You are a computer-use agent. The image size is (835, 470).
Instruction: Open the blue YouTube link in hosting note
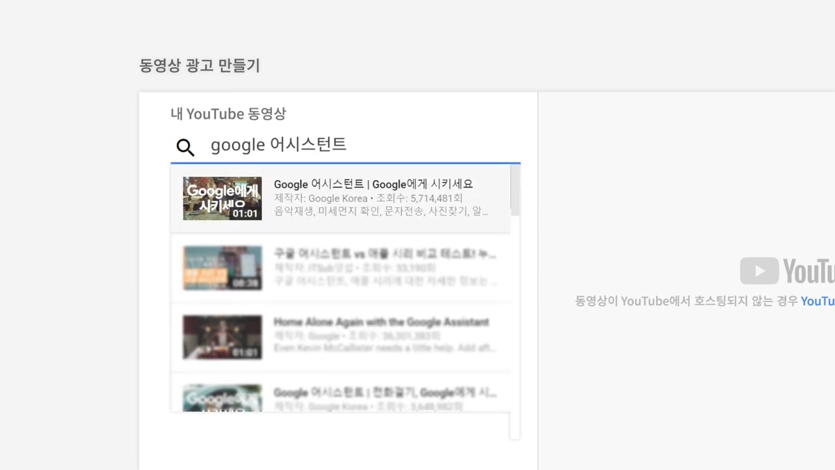[x=817, y=301]
